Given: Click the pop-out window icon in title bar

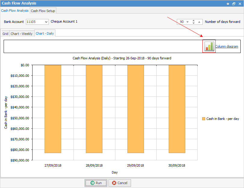Looking at the screenshot, I should point(233,4).
